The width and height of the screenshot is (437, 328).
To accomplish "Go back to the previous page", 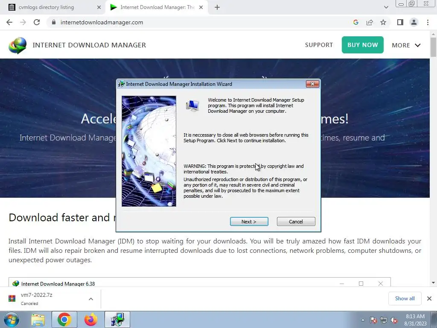I will [9, 22].
